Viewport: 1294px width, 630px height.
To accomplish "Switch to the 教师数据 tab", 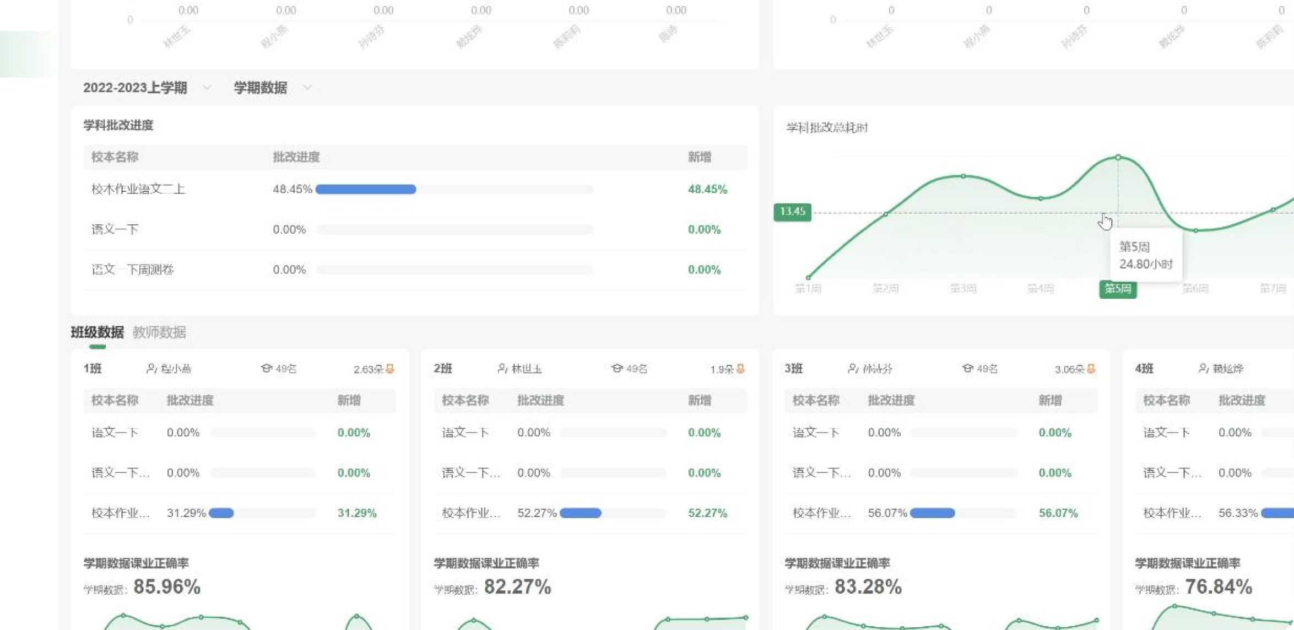I will [x=159, y=332].
